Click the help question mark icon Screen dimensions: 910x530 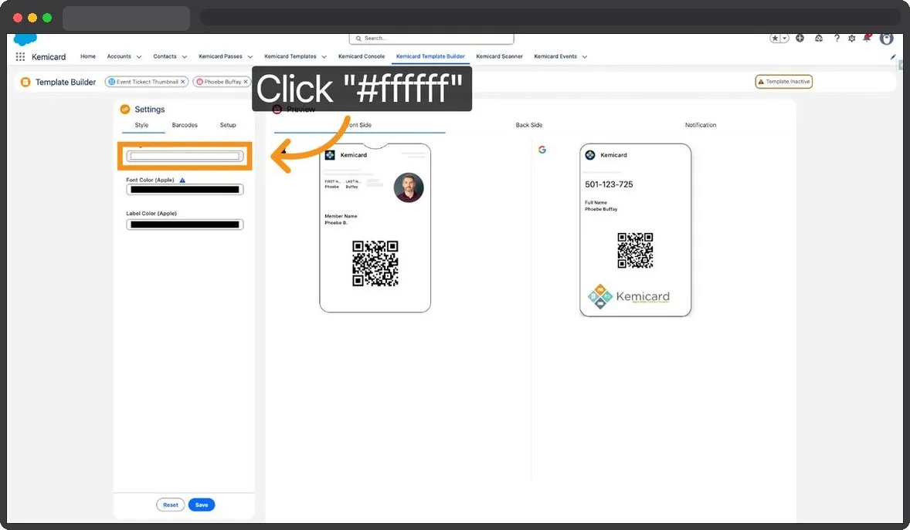[x=837, y=39]
